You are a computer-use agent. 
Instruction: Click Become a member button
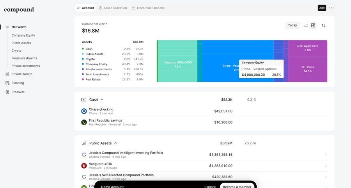(x=237, y=186)
